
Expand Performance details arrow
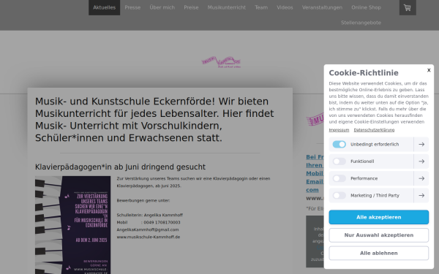[421, 178]
